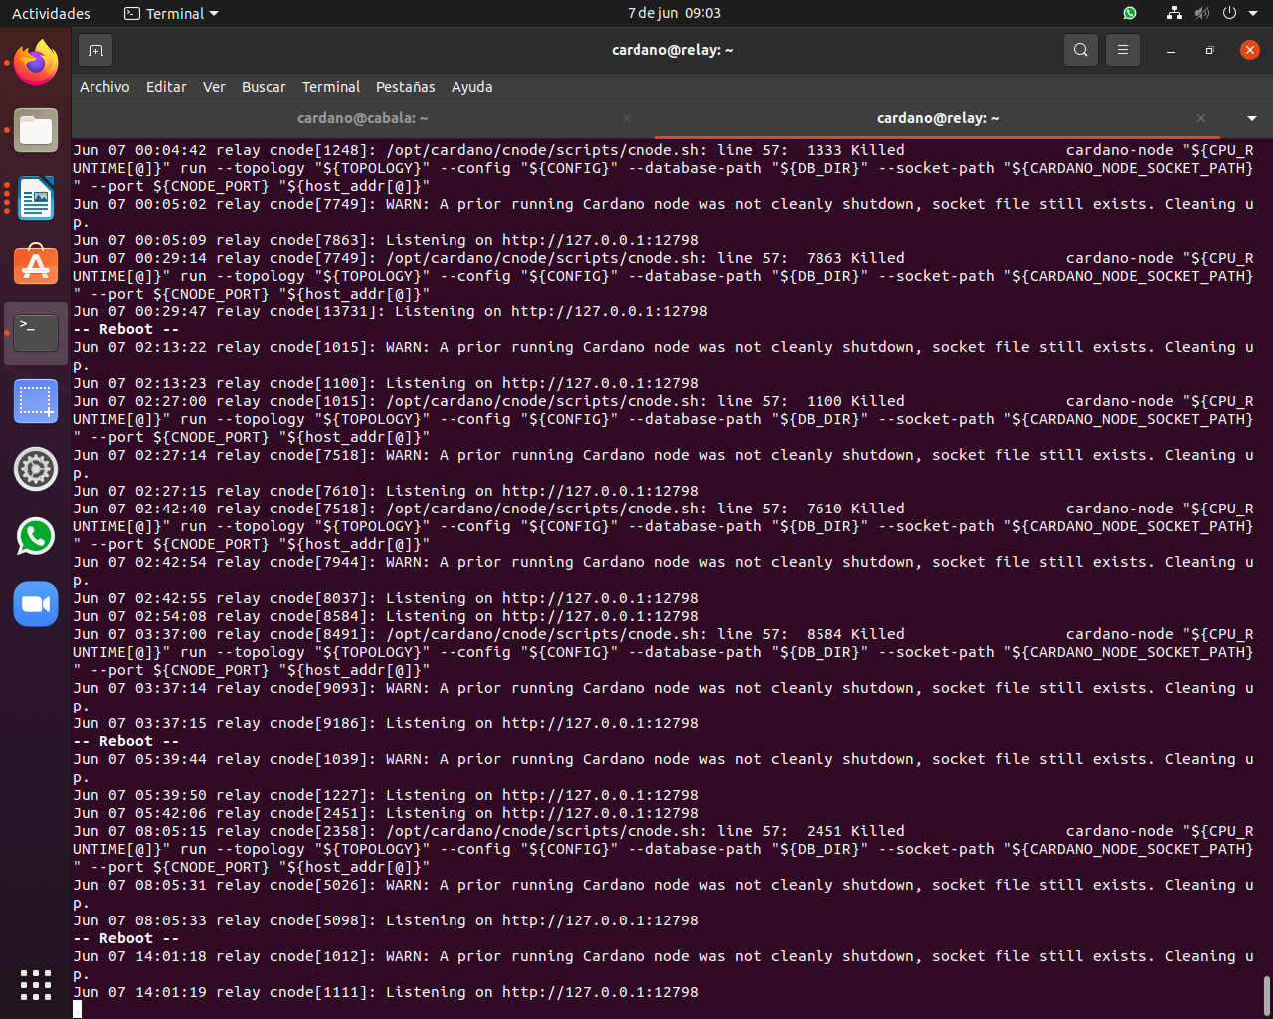Open the Pestañas menu
The image size is (1273, 1019).
[406, 87]
